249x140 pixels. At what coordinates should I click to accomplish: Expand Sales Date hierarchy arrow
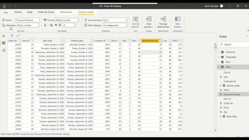[x=221, y=116]
